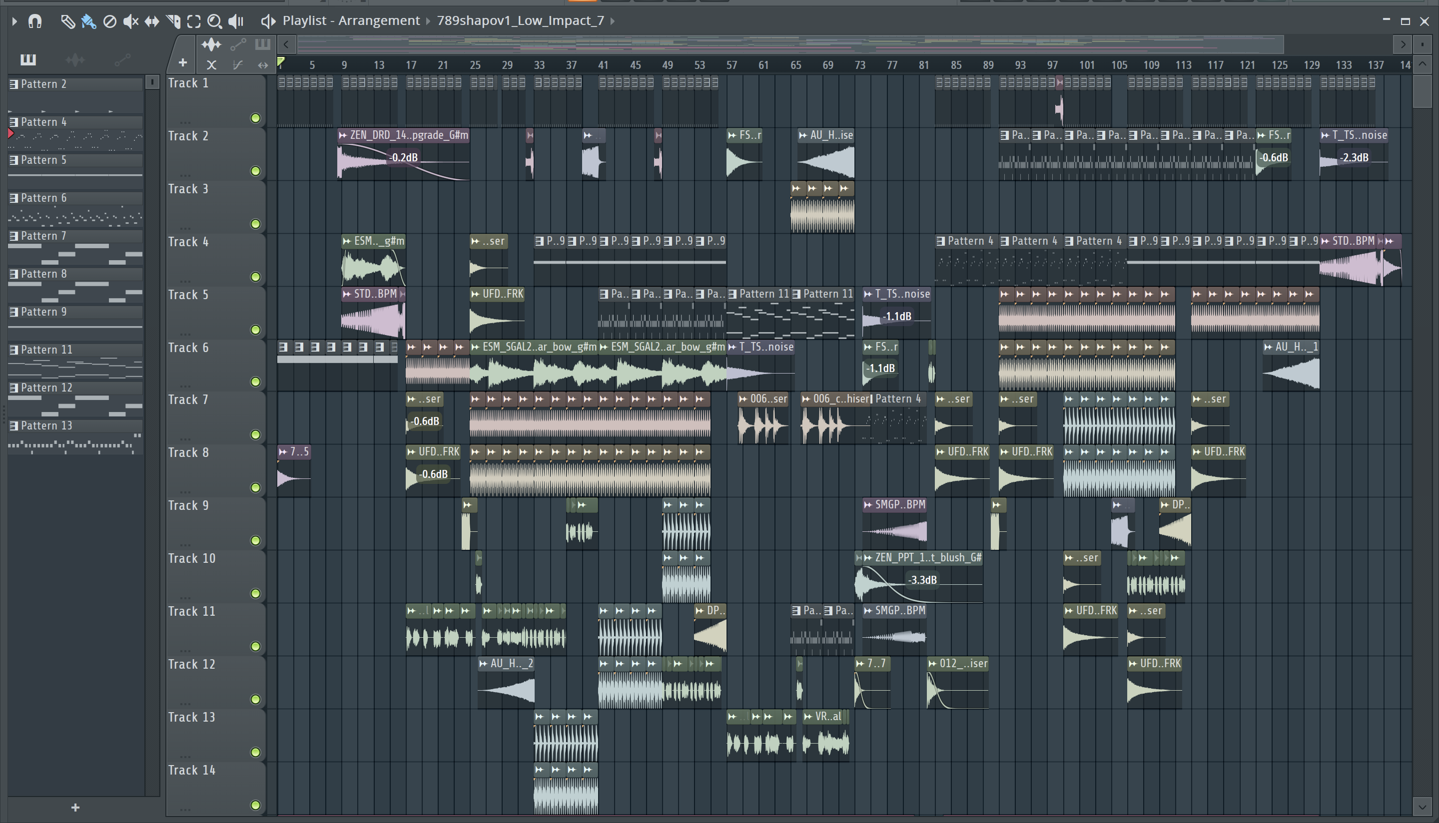Select the Draw pencil tool
This screenshot has width=1439, height=823.
[x=67, y=21]
